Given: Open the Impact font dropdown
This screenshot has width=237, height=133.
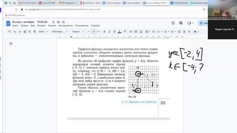Looking at the screenshot, I should click(x=78, y=32).
